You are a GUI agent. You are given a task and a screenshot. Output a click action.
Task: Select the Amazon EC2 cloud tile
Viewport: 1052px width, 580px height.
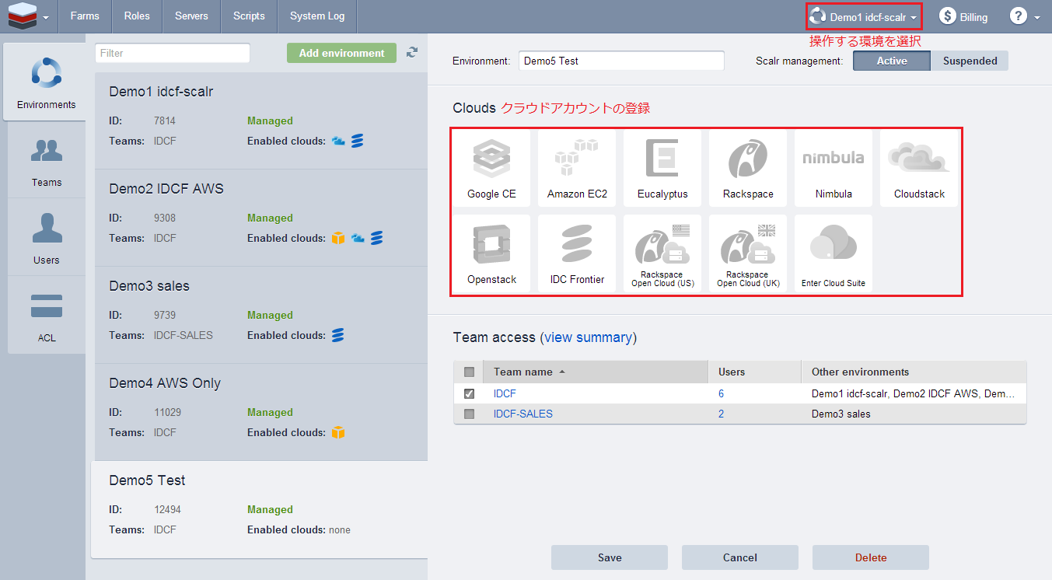pyautogui.click(x=577, y=168)
